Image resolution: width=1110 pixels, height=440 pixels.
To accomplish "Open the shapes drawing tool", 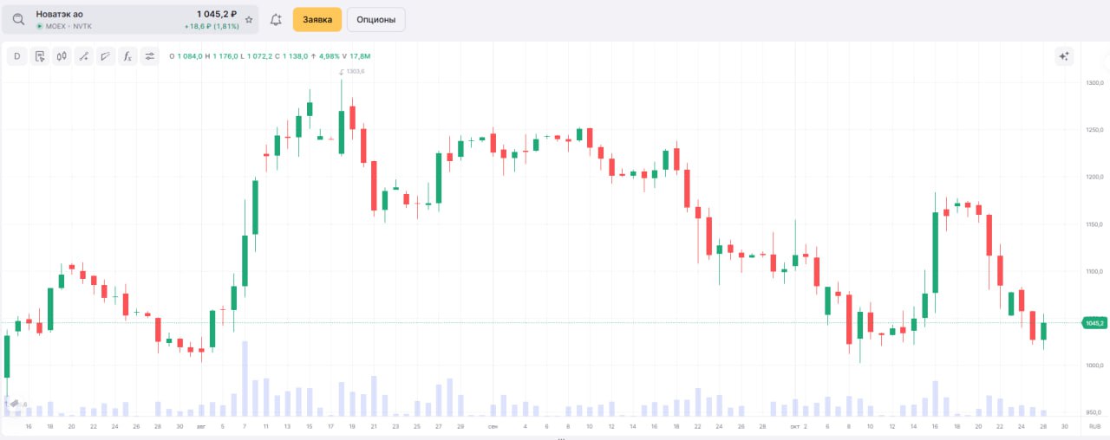I will point(106,56).
